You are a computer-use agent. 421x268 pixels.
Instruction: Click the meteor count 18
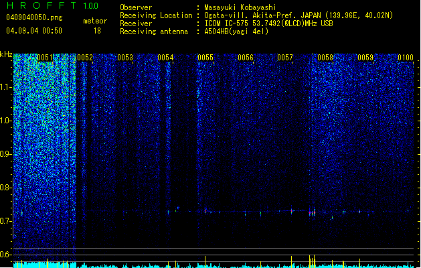(x=97, y=31)
